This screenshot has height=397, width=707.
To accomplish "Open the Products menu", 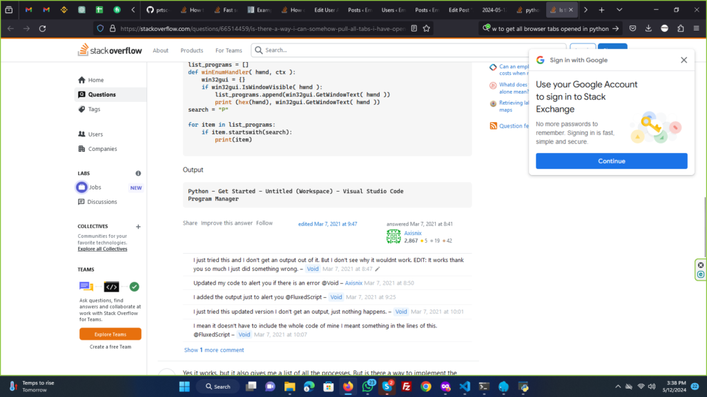I will click(x=192, y=50).
